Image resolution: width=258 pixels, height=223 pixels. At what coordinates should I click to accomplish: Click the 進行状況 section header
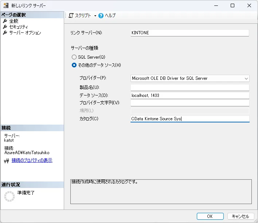(32, 185)
